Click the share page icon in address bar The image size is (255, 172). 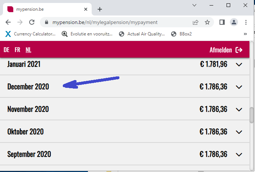195,22
